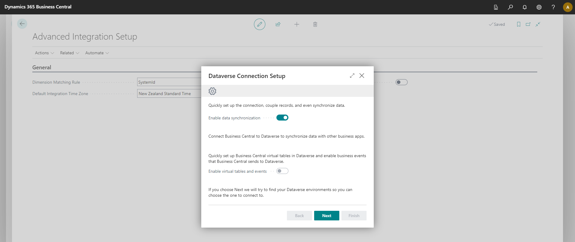The height and width of the screenshot is (242, 575).
Task: Click the Dynamics 365 Business Central title
Action: pyautogui.click(x=38, y=7)
